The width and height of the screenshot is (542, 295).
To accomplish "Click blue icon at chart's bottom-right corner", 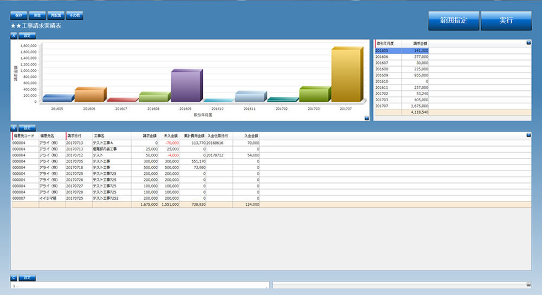I will [366, 117].
